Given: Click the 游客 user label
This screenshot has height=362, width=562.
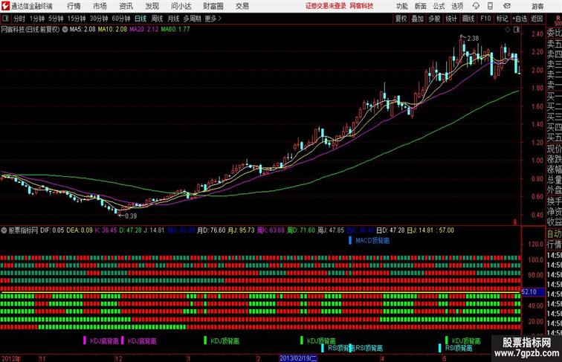Looking at the screenshot, I should click(537, 6).
